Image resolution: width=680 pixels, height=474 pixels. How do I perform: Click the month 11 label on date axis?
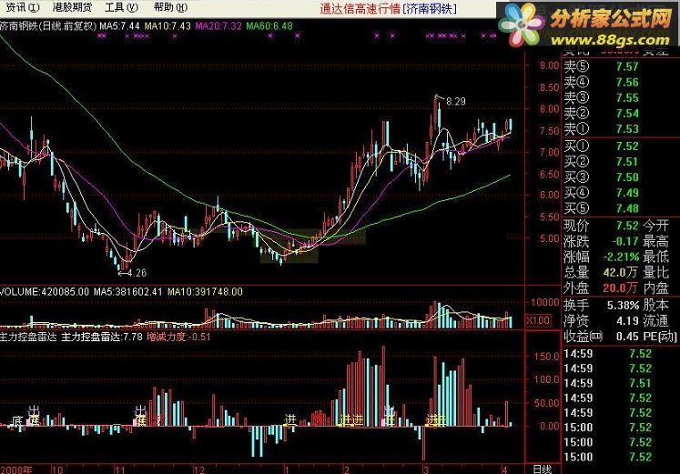pos(119,469)
